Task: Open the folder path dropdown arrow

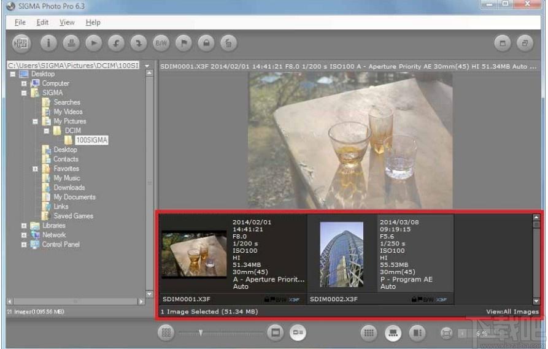Action: click(x=147, y=66)
